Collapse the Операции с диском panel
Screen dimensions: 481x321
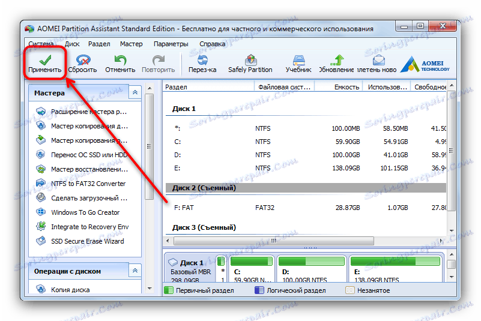click(x=135, y=271)
